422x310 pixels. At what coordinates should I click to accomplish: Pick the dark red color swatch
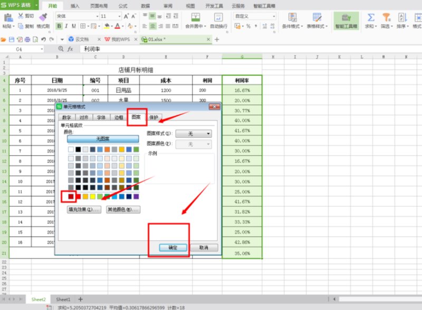(71, 196)
